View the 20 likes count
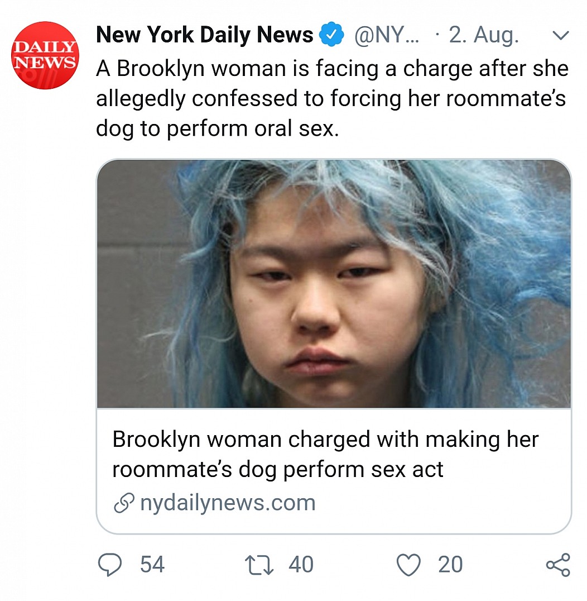Viewport: 587px width, 601px height. (451, 565)
